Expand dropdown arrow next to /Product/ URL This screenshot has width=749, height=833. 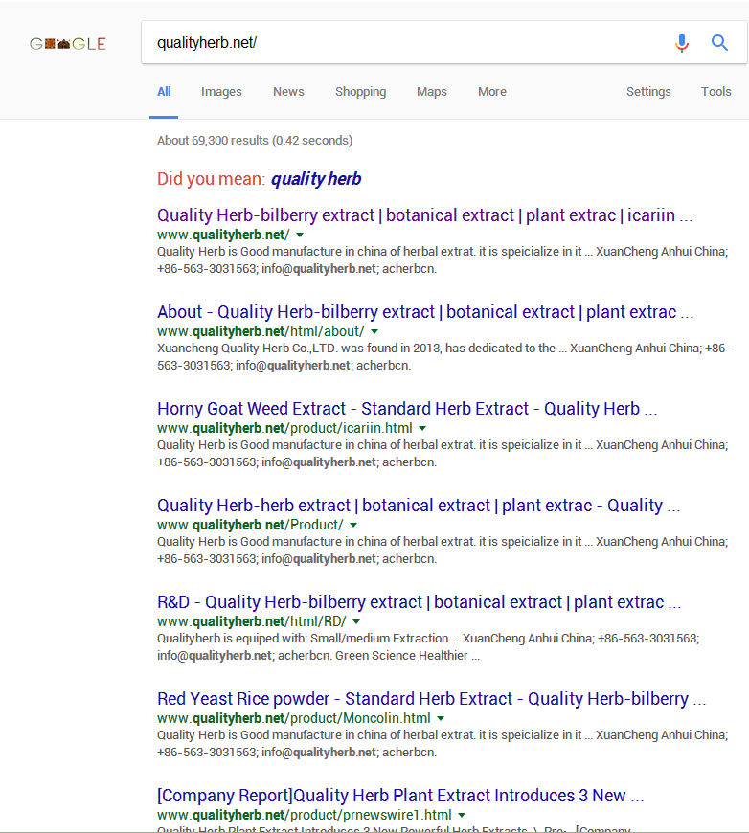pos(353,525)
